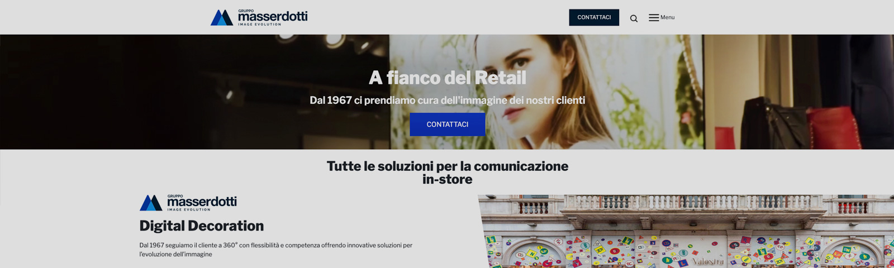The height and width of the screenshot is (268, 894).
Task: Open the decorated storefront photo
Action: 686,231
